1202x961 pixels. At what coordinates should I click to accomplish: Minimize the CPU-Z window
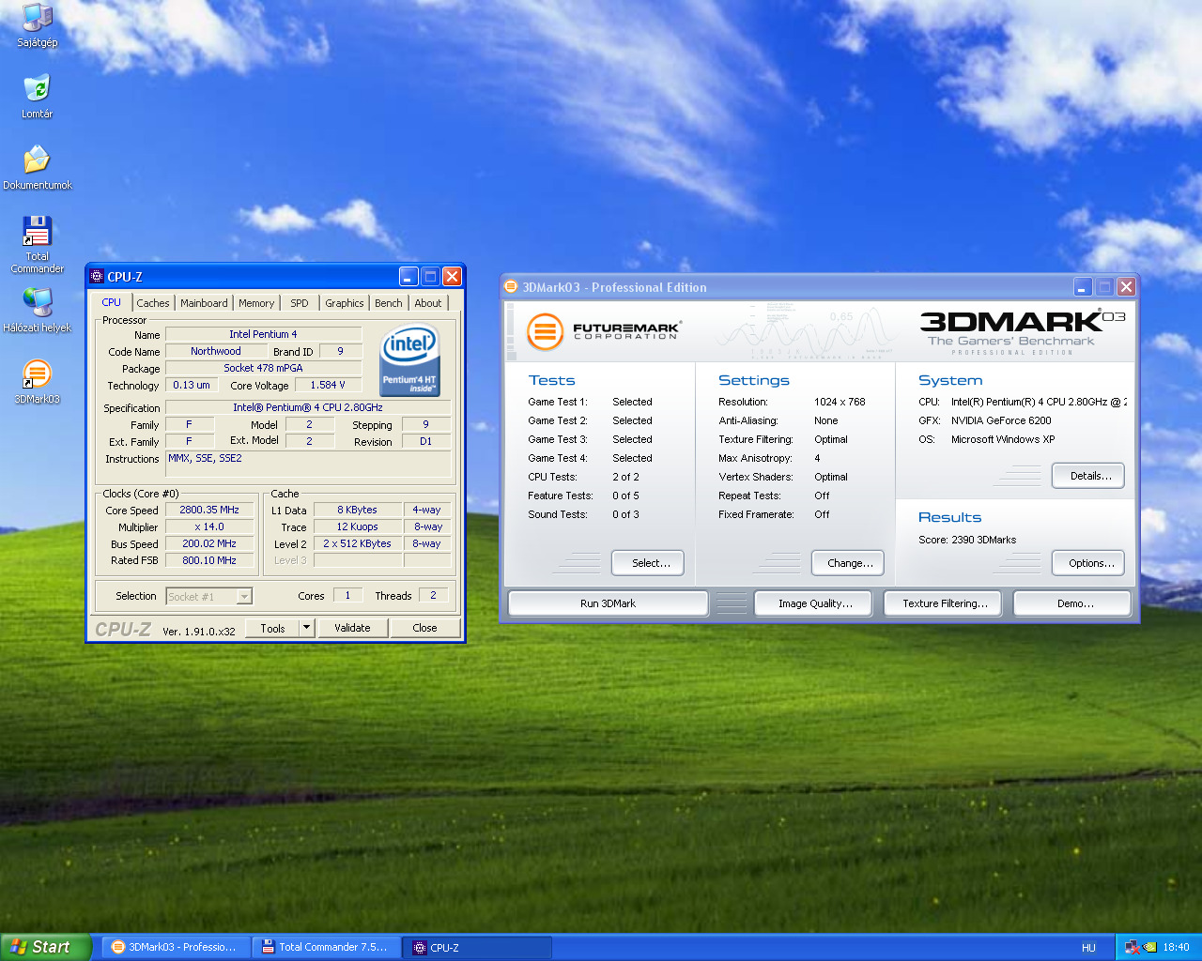(408, 276)
